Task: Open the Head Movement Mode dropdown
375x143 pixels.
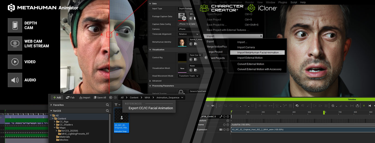Action: click(x=189, y=76)
